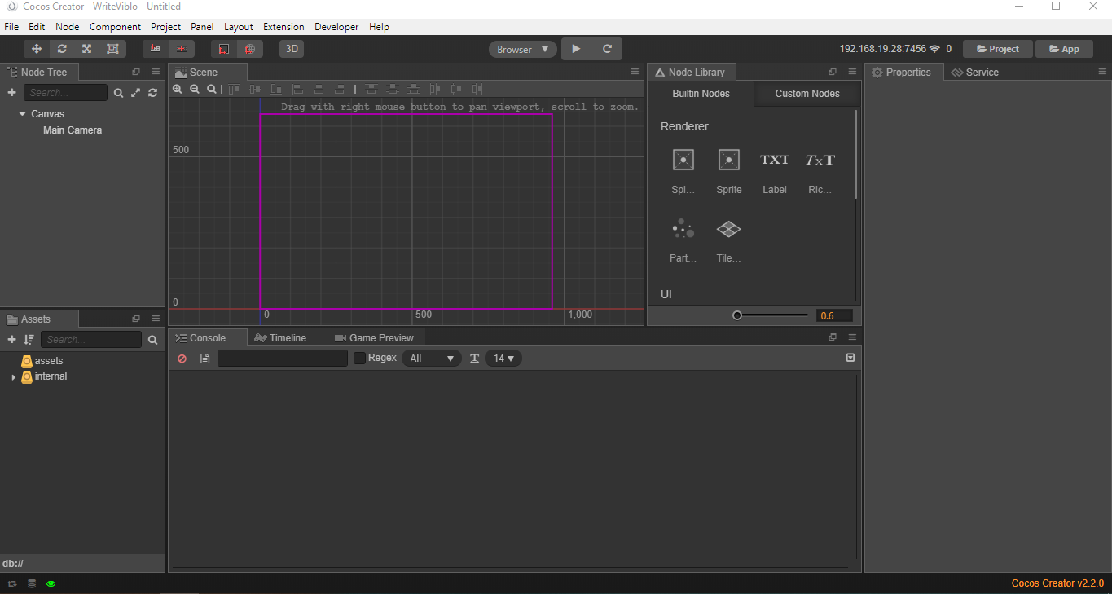Click the add node plus in Node Tree
Viewport: 1112px width, 594px height.
pos(11,93)
